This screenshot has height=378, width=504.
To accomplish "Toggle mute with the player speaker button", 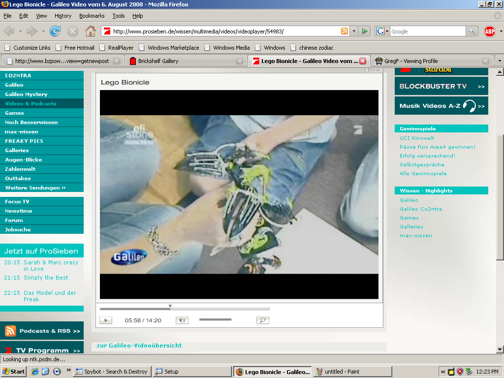I will tap(182, 320).
